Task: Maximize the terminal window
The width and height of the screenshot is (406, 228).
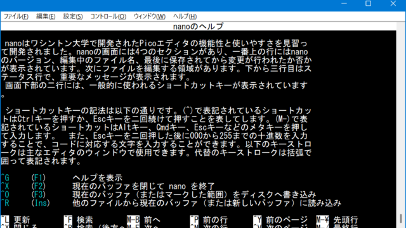Action: (x=368, y=4)
